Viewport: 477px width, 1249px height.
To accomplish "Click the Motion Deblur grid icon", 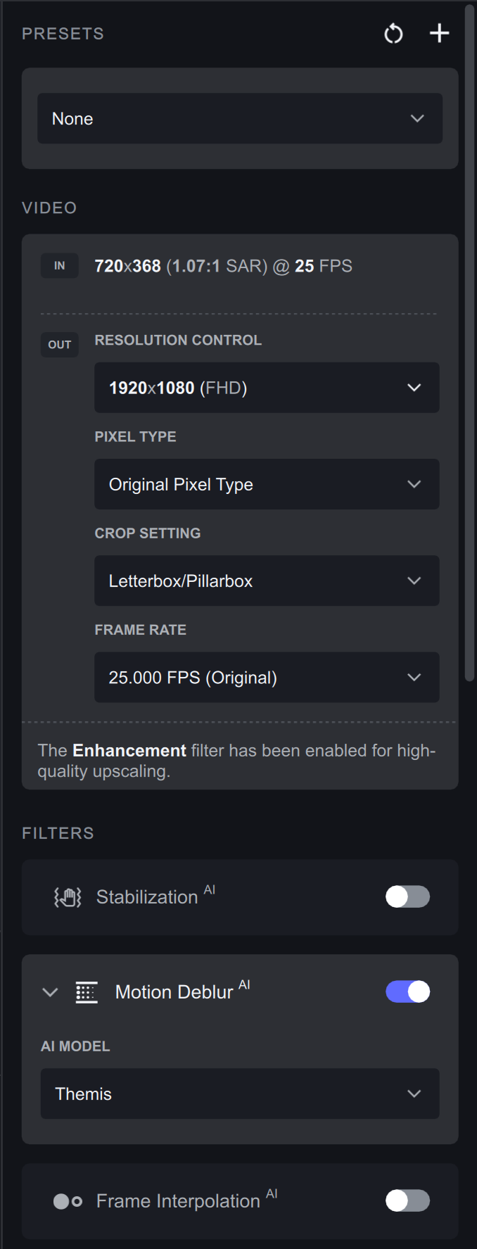I will click(x=87, y=992).
